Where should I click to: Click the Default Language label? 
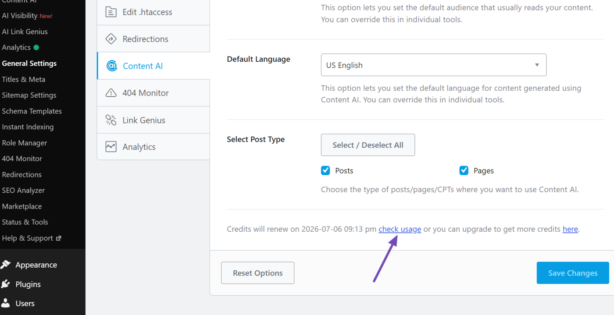coord(258,59)
